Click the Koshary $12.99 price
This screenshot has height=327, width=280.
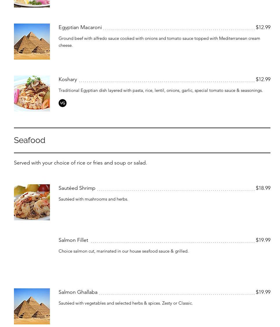(x=263, y=79)
